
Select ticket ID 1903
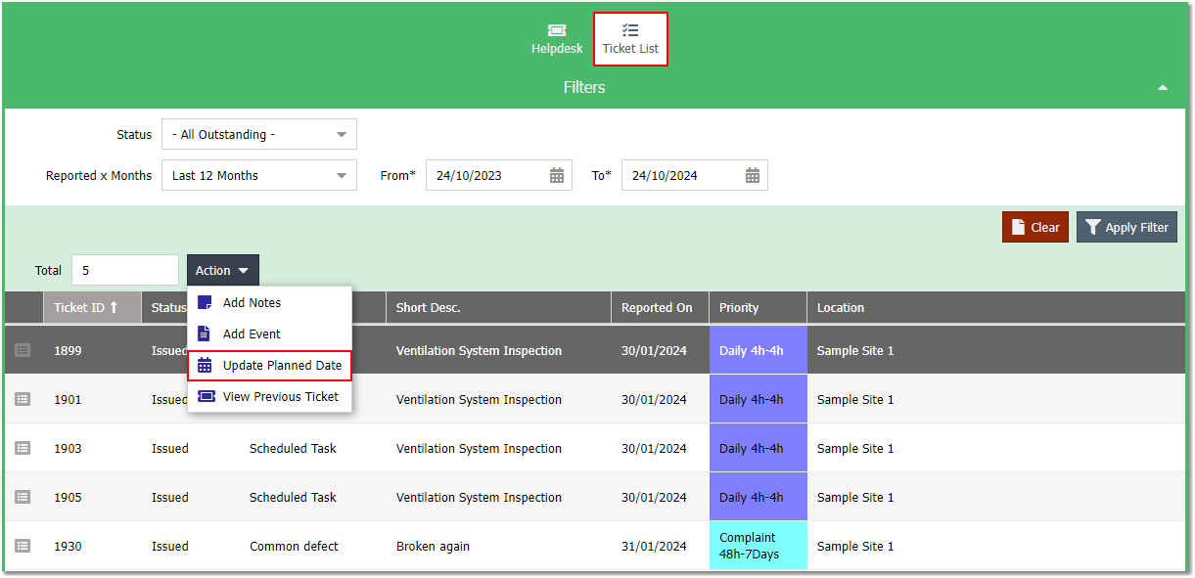68,448
